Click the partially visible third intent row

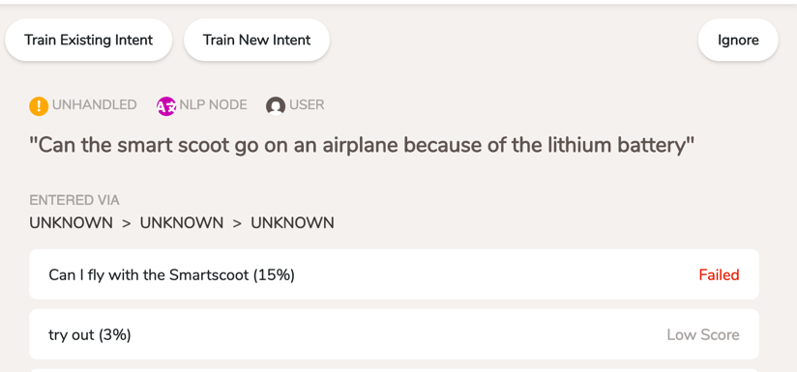394,370
